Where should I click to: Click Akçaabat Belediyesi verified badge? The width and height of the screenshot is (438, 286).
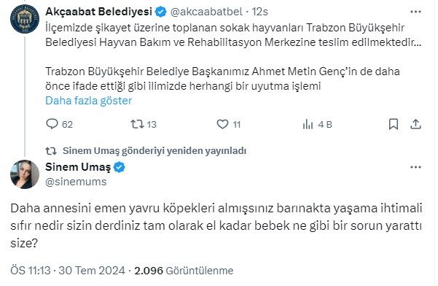[161, 12]
